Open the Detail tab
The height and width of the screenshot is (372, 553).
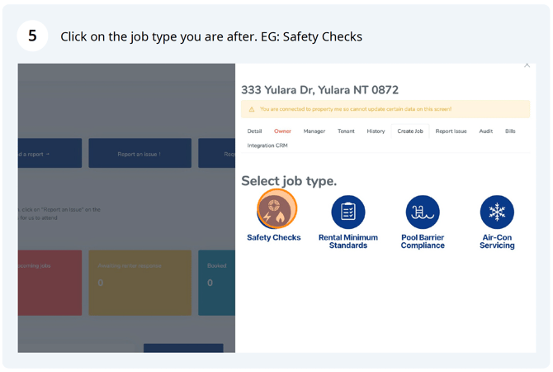(254, 131)
